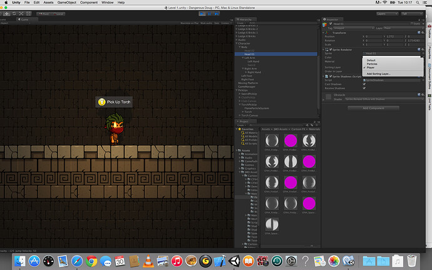Choose Player in sorting layer menu
This screenshot has height=270, width=432.
pyautogui.click(x=393, y=68)
